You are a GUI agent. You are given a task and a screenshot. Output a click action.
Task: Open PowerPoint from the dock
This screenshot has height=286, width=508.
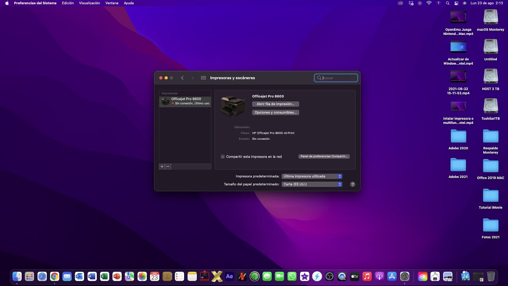pos(117,276)
